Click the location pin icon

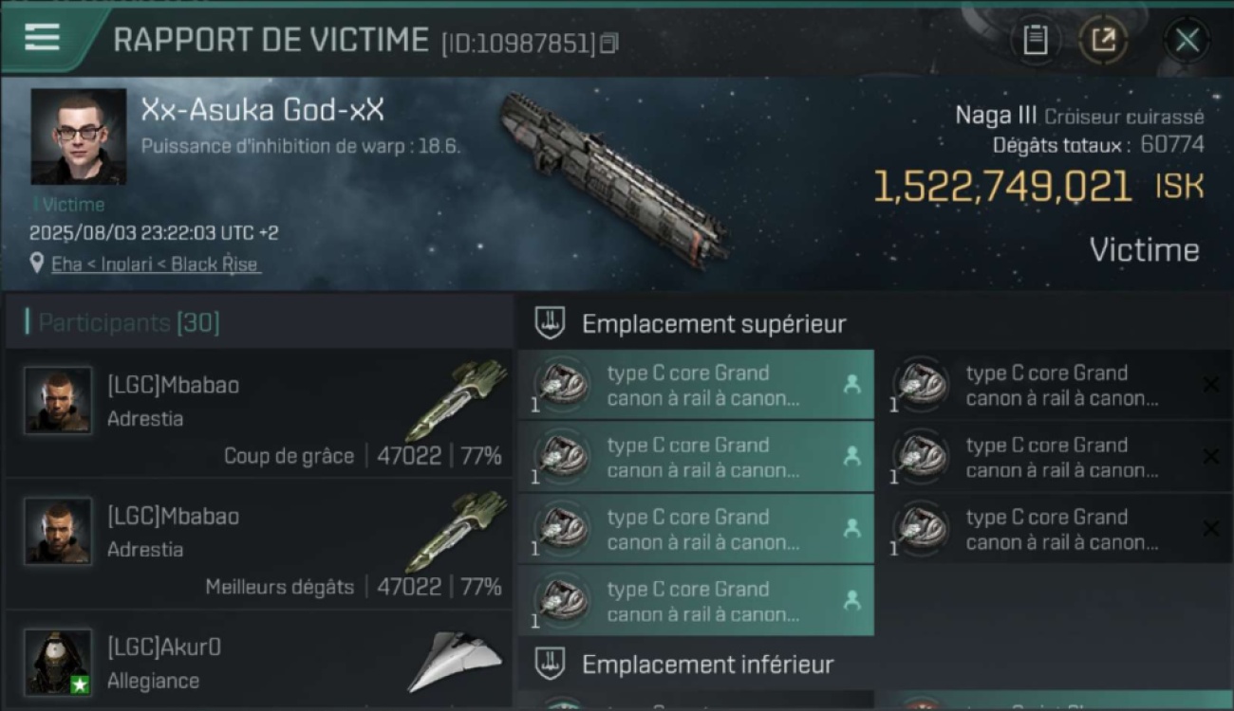point(37,264)
